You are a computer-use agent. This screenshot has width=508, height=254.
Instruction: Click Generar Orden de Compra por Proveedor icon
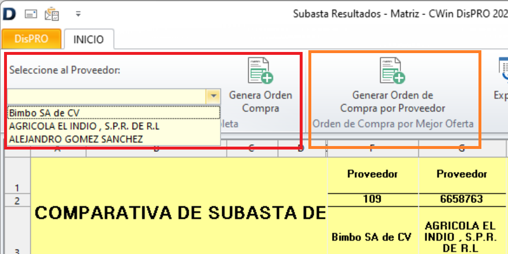coord(392,71)
